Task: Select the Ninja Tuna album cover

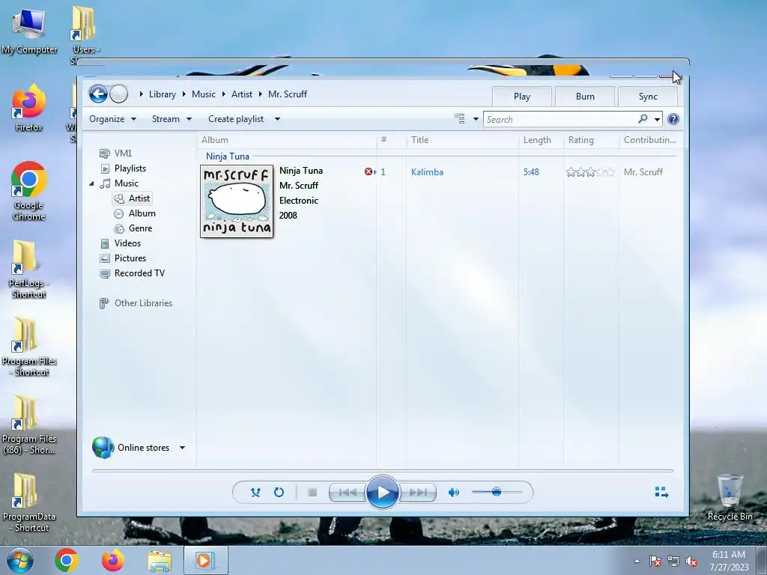Action: tap(237, 201)
